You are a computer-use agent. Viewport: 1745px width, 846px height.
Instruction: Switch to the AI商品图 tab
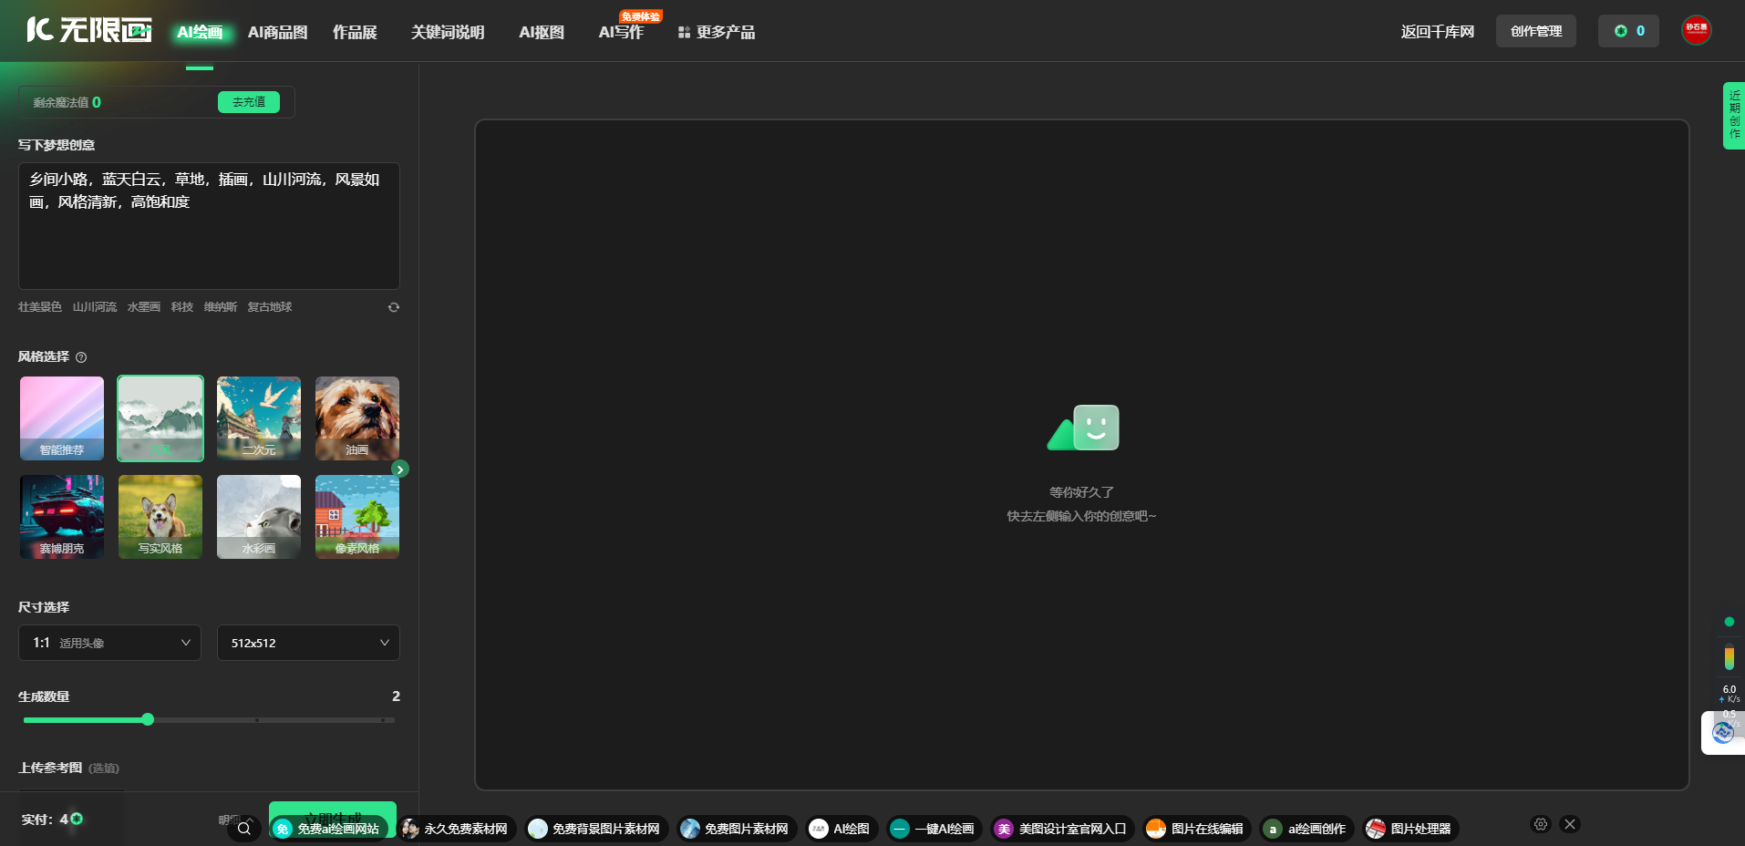(277, 32)
